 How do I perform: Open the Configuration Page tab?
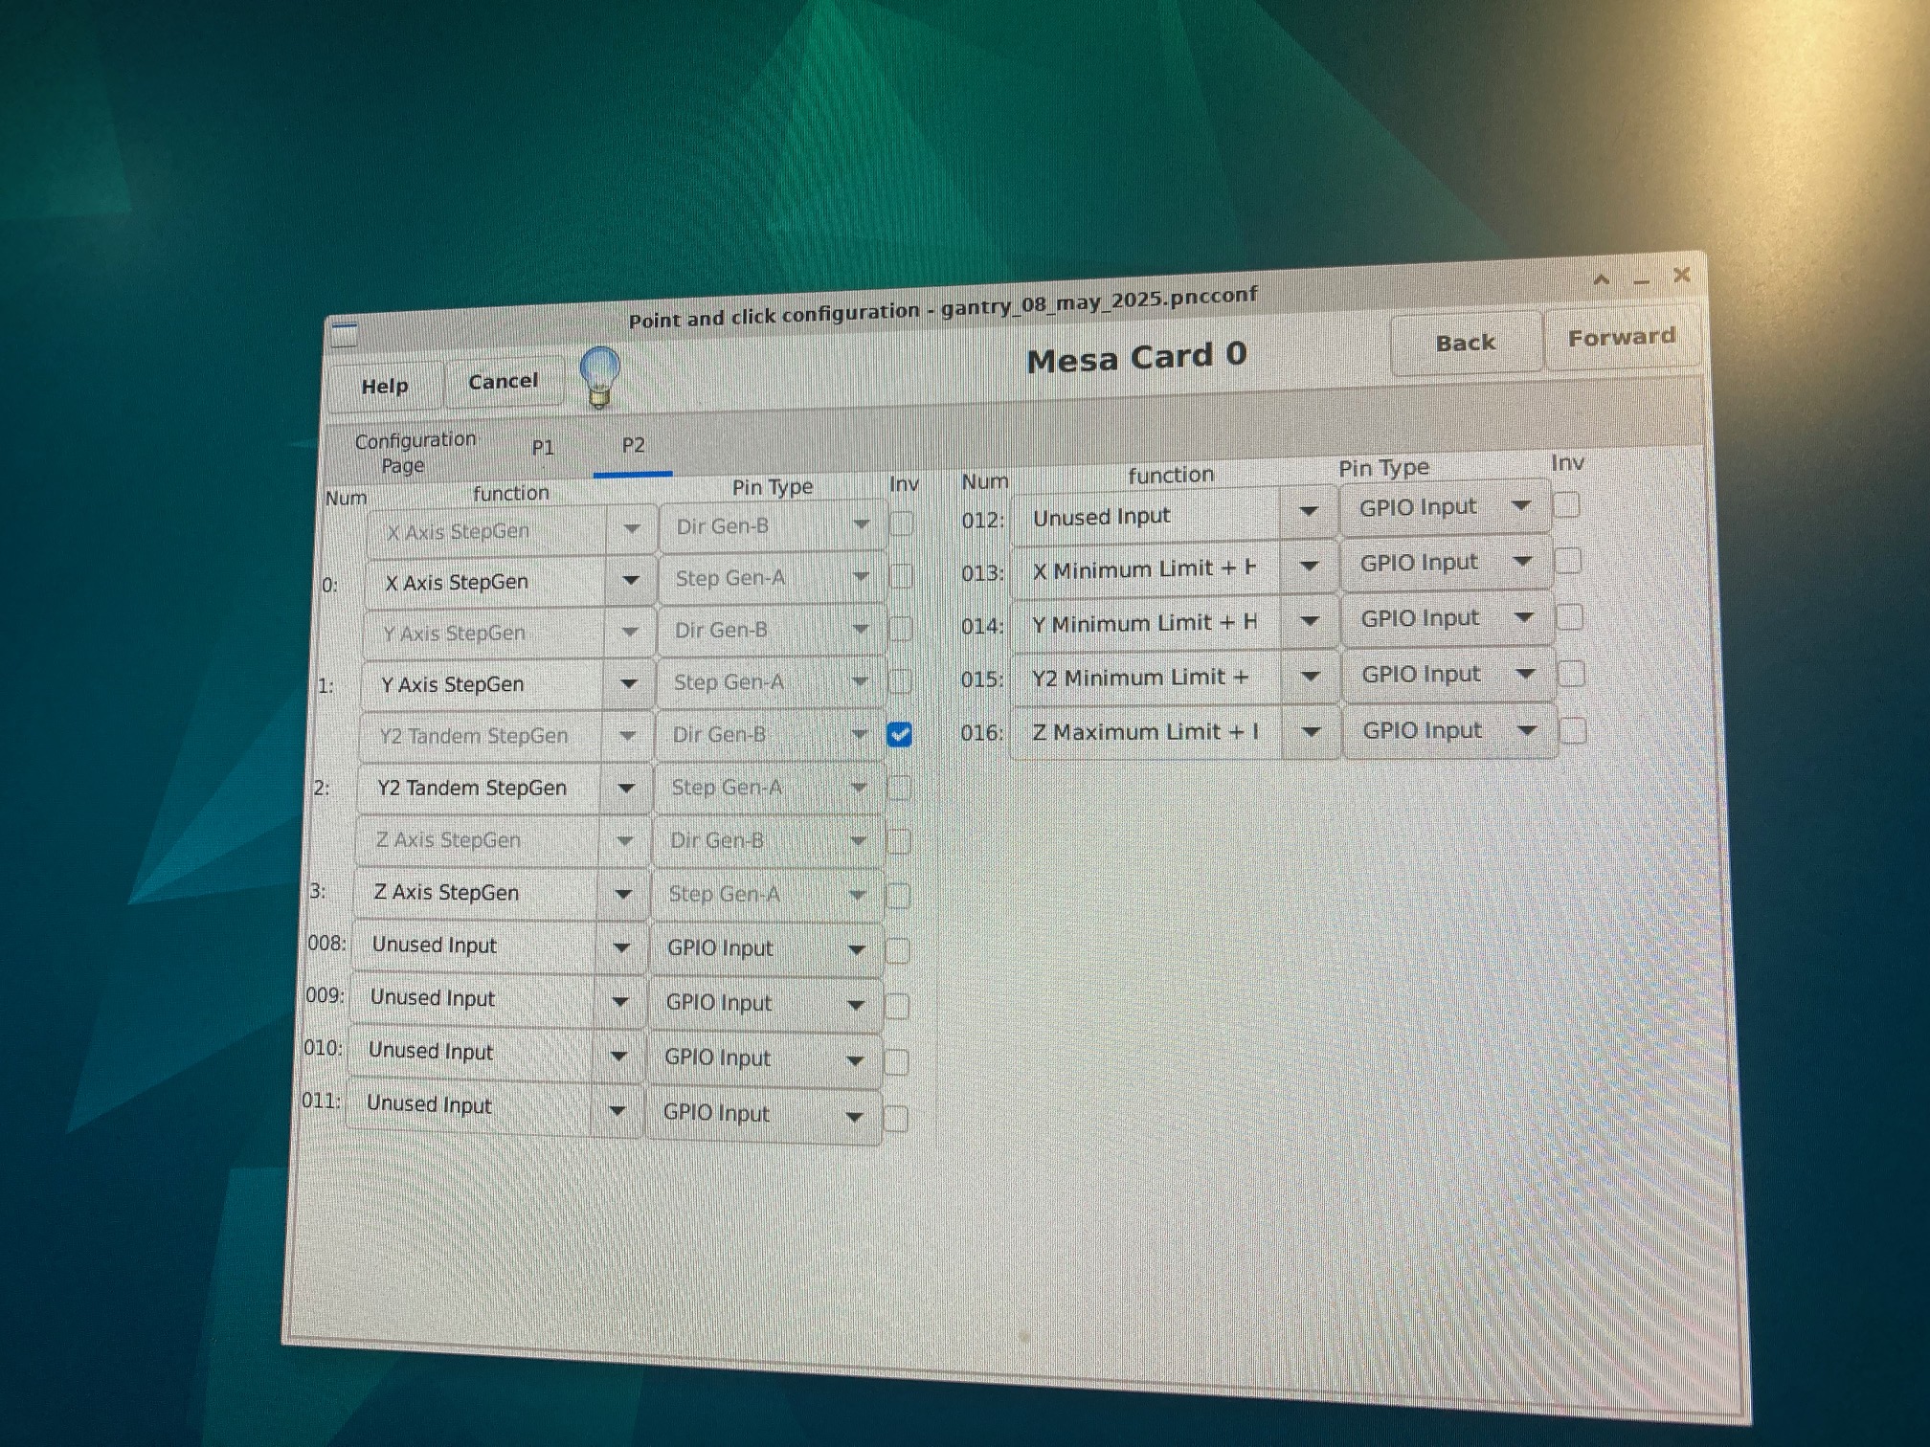tap(414, 452)
